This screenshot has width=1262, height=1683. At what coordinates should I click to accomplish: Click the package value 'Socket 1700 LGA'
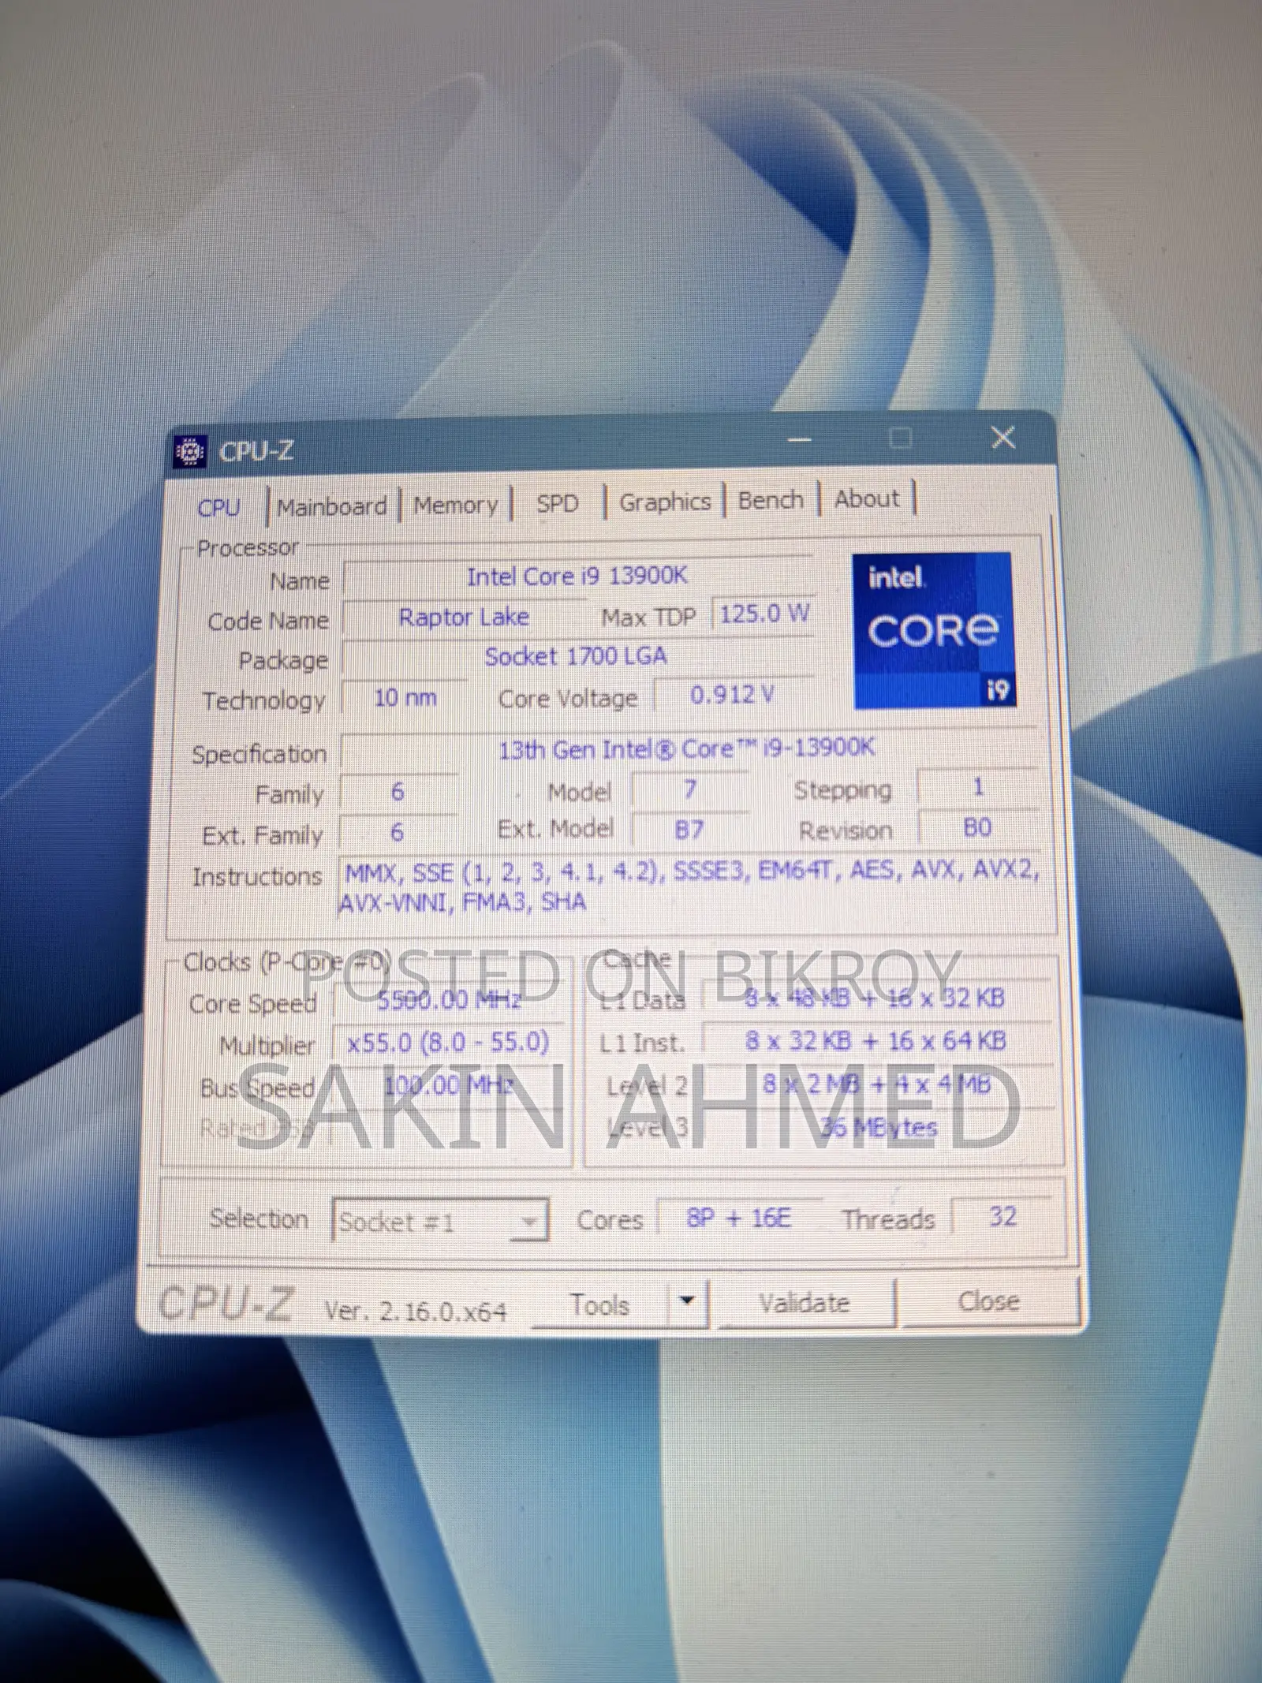pyautogui.click(x=576, y=656)
